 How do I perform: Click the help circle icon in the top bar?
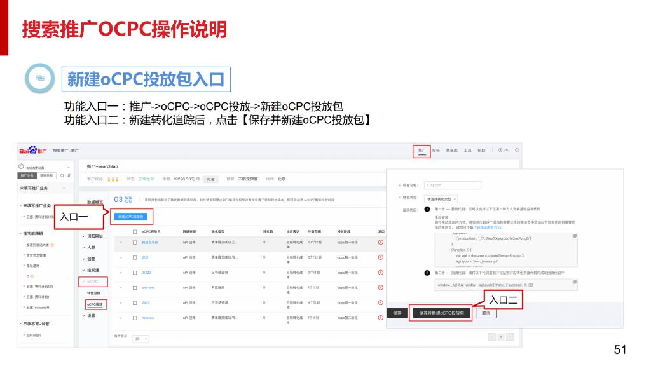(517, 151)
